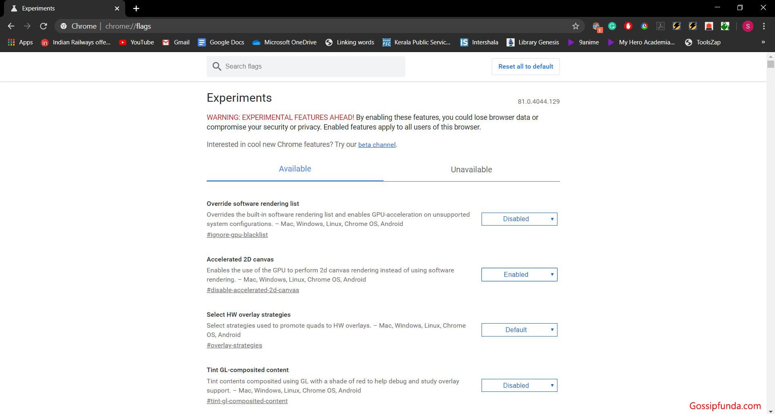
Task: Open the Tint GL-composited content dropdown
Action: pos(519,385)
